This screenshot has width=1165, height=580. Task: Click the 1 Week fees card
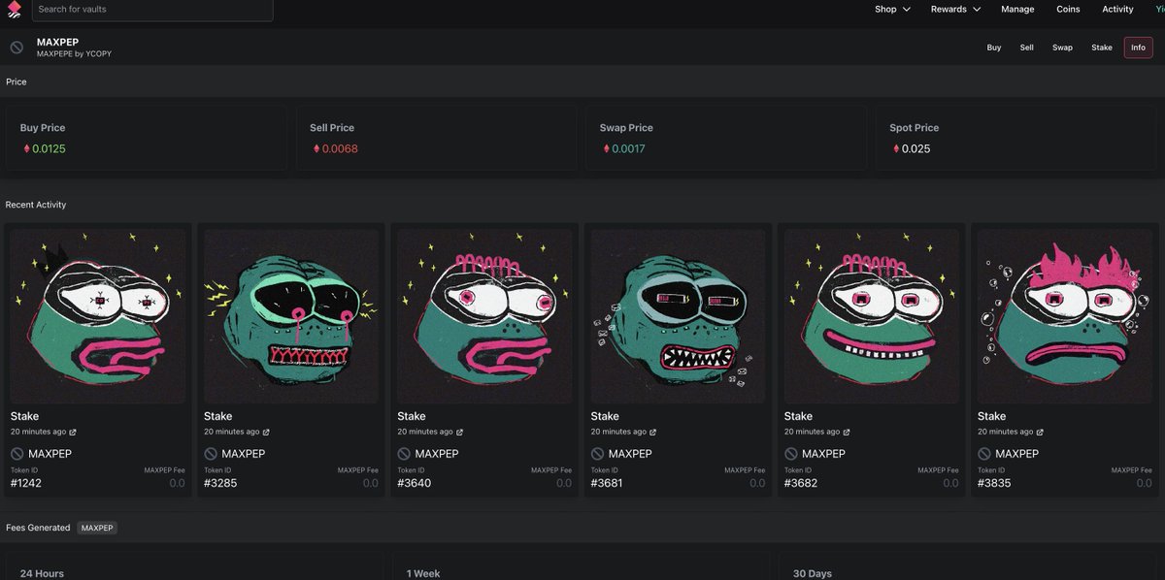(581, 566)
